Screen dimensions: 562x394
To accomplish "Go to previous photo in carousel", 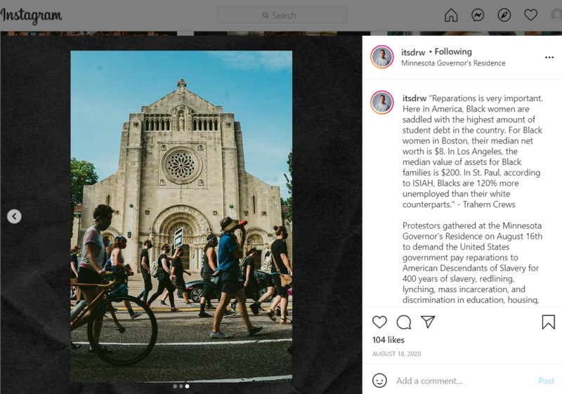I will (14, 216).
